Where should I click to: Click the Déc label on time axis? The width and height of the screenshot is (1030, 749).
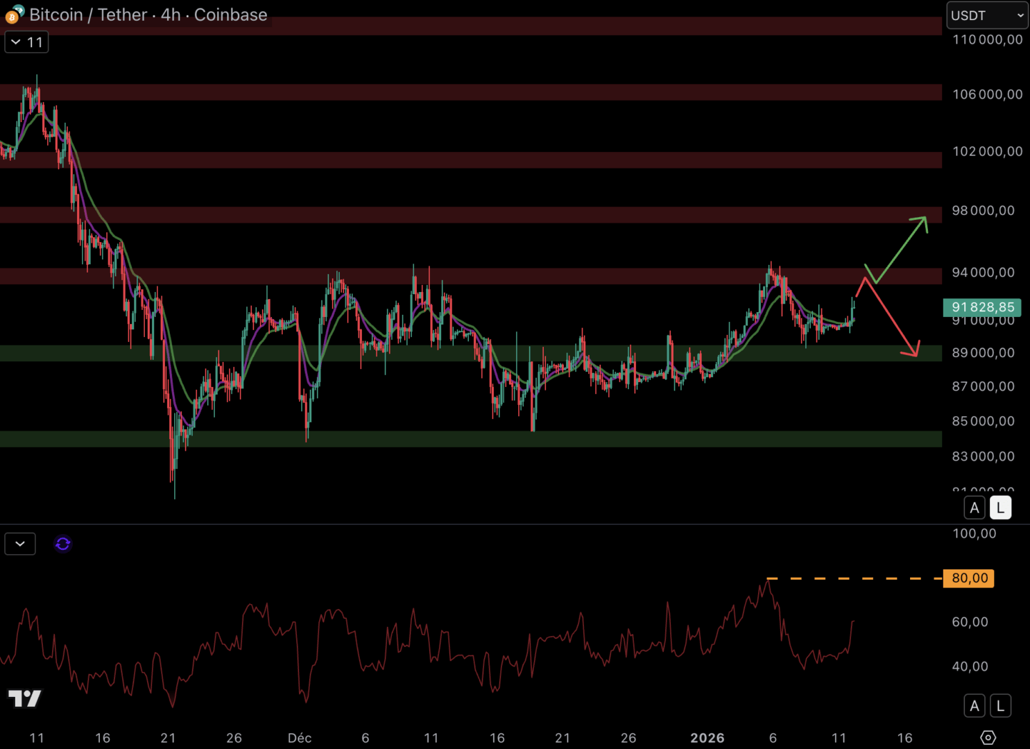point(300,738)
